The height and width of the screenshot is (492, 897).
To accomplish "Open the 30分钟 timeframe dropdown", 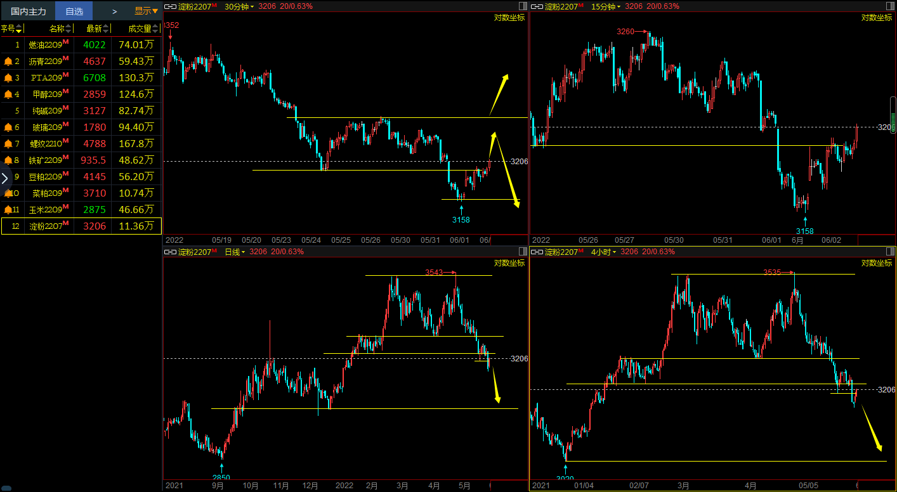I will [239, 6].
